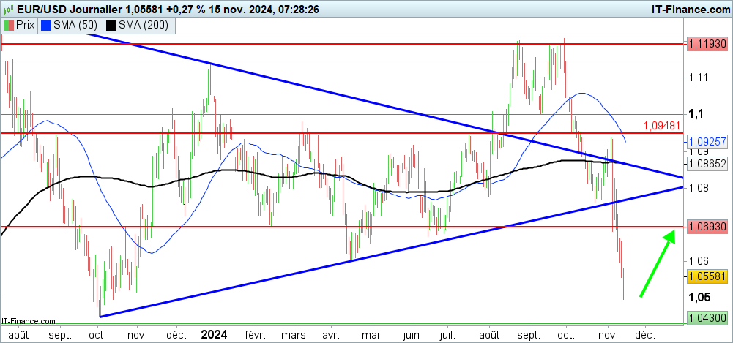Select the 1,09481 resistance price label

click(x=662, y=125)
